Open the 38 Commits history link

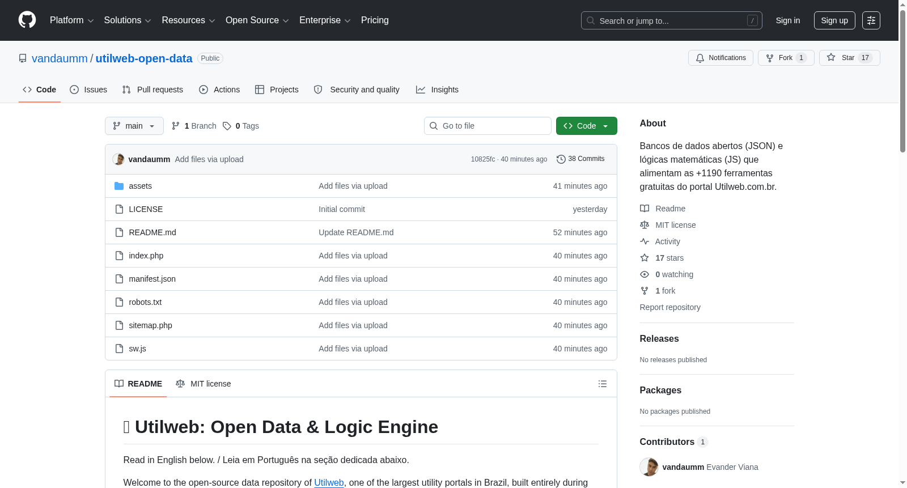pyautogui.click(x=581, y=159)
